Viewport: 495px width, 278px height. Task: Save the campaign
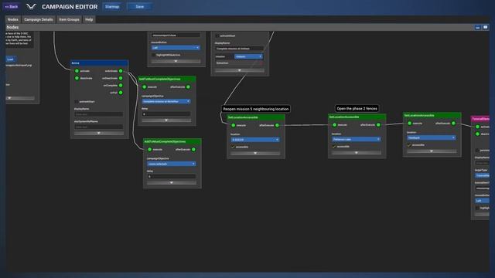139,7
